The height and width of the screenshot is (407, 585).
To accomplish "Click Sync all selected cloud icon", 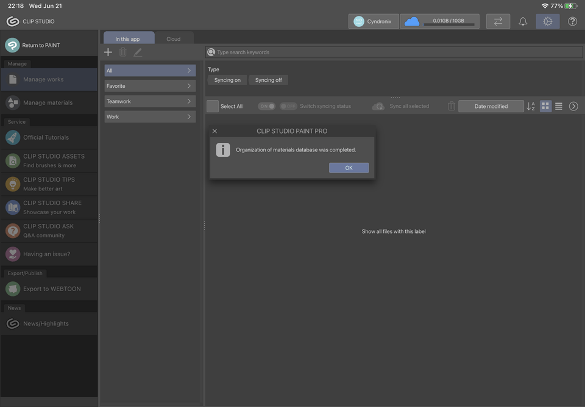I will (x=378, y=107).
